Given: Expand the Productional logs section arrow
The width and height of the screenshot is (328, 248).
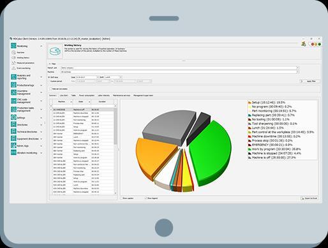Looking at the screenshot, I should [41, 85].
